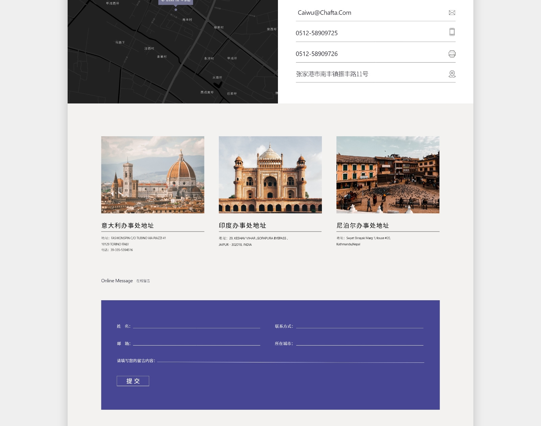Click the 意大利办事处地址 heading
The image size is (541, 426).
127,226
